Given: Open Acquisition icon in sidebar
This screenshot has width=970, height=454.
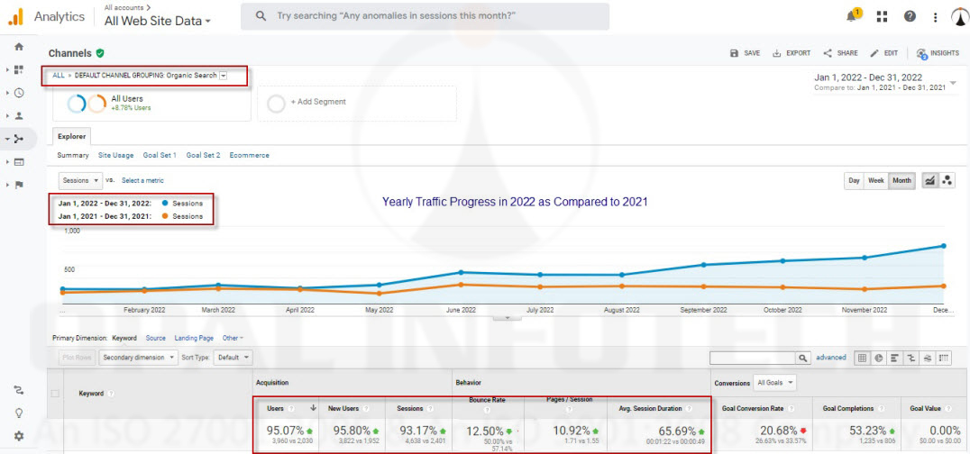Looking at the screenshot, I should 19,139.
